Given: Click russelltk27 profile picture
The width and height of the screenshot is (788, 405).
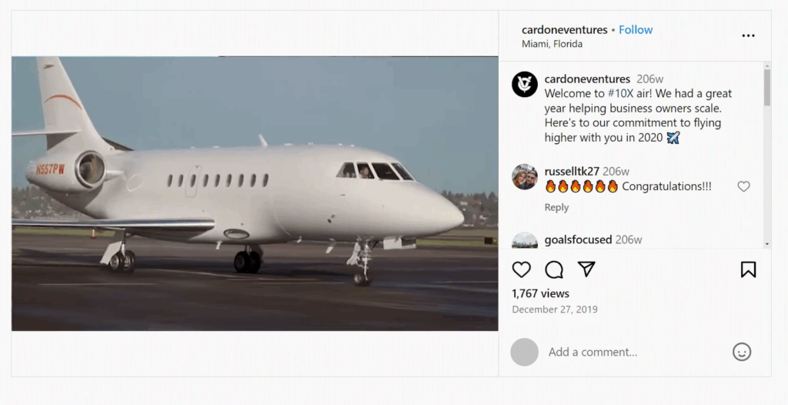Looking at the screenshot, I should (x=525, y=176).
